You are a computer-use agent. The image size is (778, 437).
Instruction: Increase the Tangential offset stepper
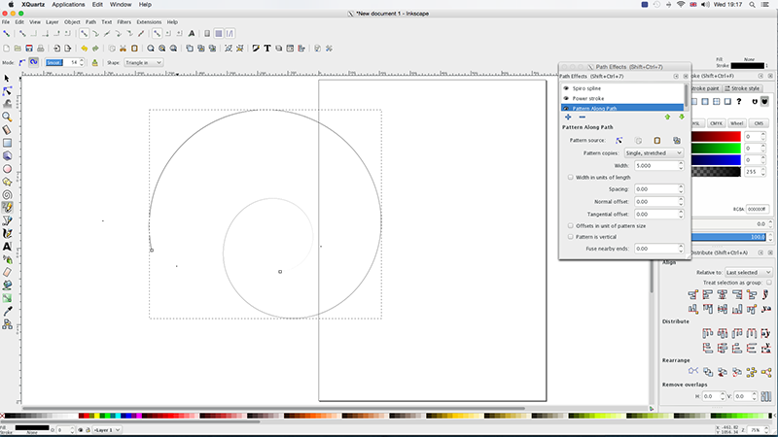[x=681, y=212]
